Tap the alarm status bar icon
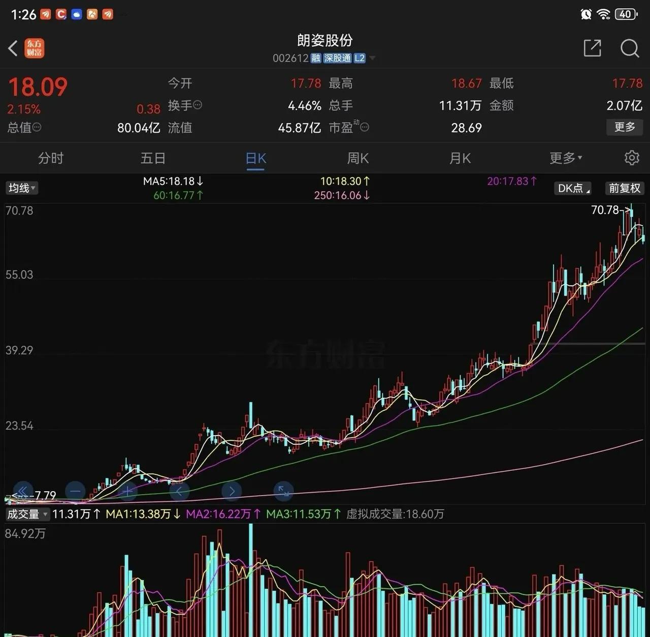The image size is (650, 637). [586, 14]
